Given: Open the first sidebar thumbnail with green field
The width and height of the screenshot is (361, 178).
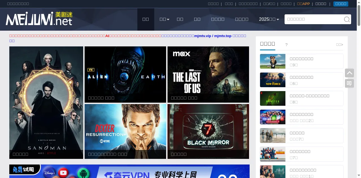Looking at the screenshot, I should coord(273,61).
